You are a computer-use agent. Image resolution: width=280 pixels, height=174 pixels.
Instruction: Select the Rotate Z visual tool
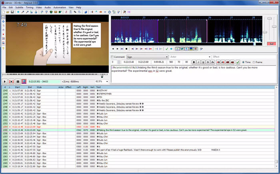3,26
